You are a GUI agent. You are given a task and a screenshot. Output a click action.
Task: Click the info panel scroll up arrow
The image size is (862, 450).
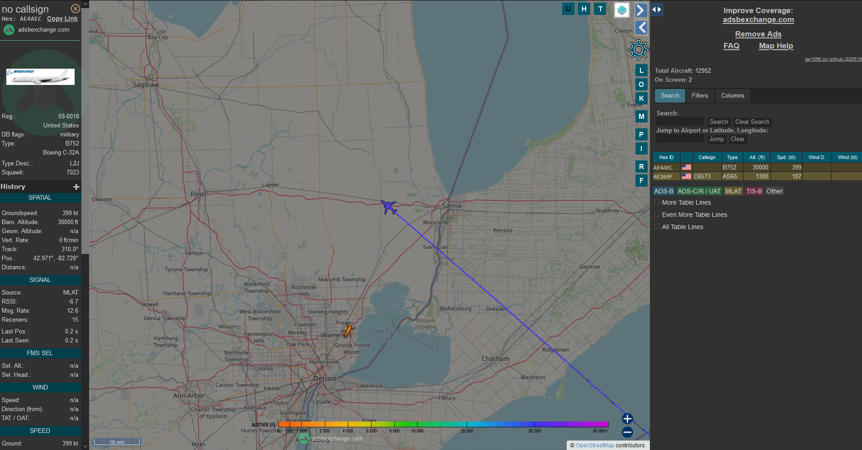85,4
